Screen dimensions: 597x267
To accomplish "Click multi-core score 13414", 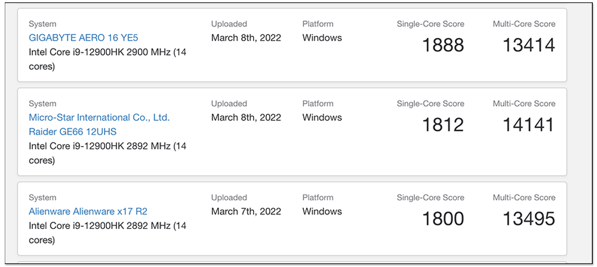I will coord(529,45).
